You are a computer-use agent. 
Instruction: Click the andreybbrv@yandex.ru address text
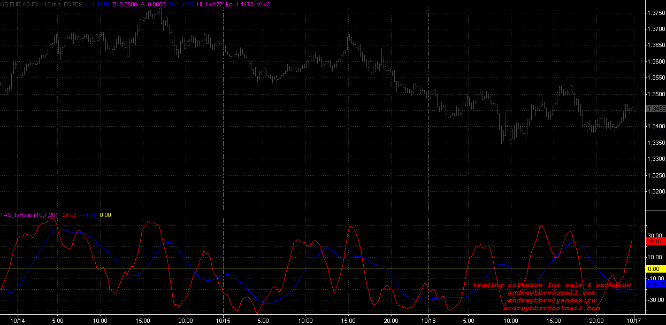(551, 300)
